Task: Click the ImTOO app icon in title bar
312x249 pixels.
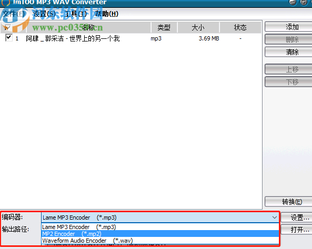Action: tap(6, 3)
